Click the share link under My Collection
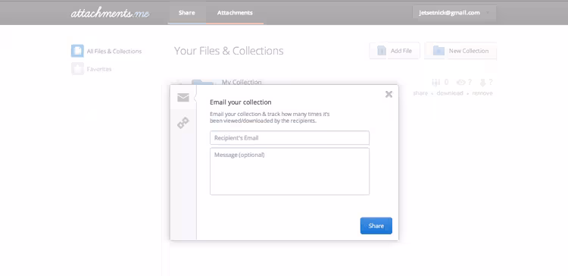This screenshot has height=276, width=568. click(420, 93)
